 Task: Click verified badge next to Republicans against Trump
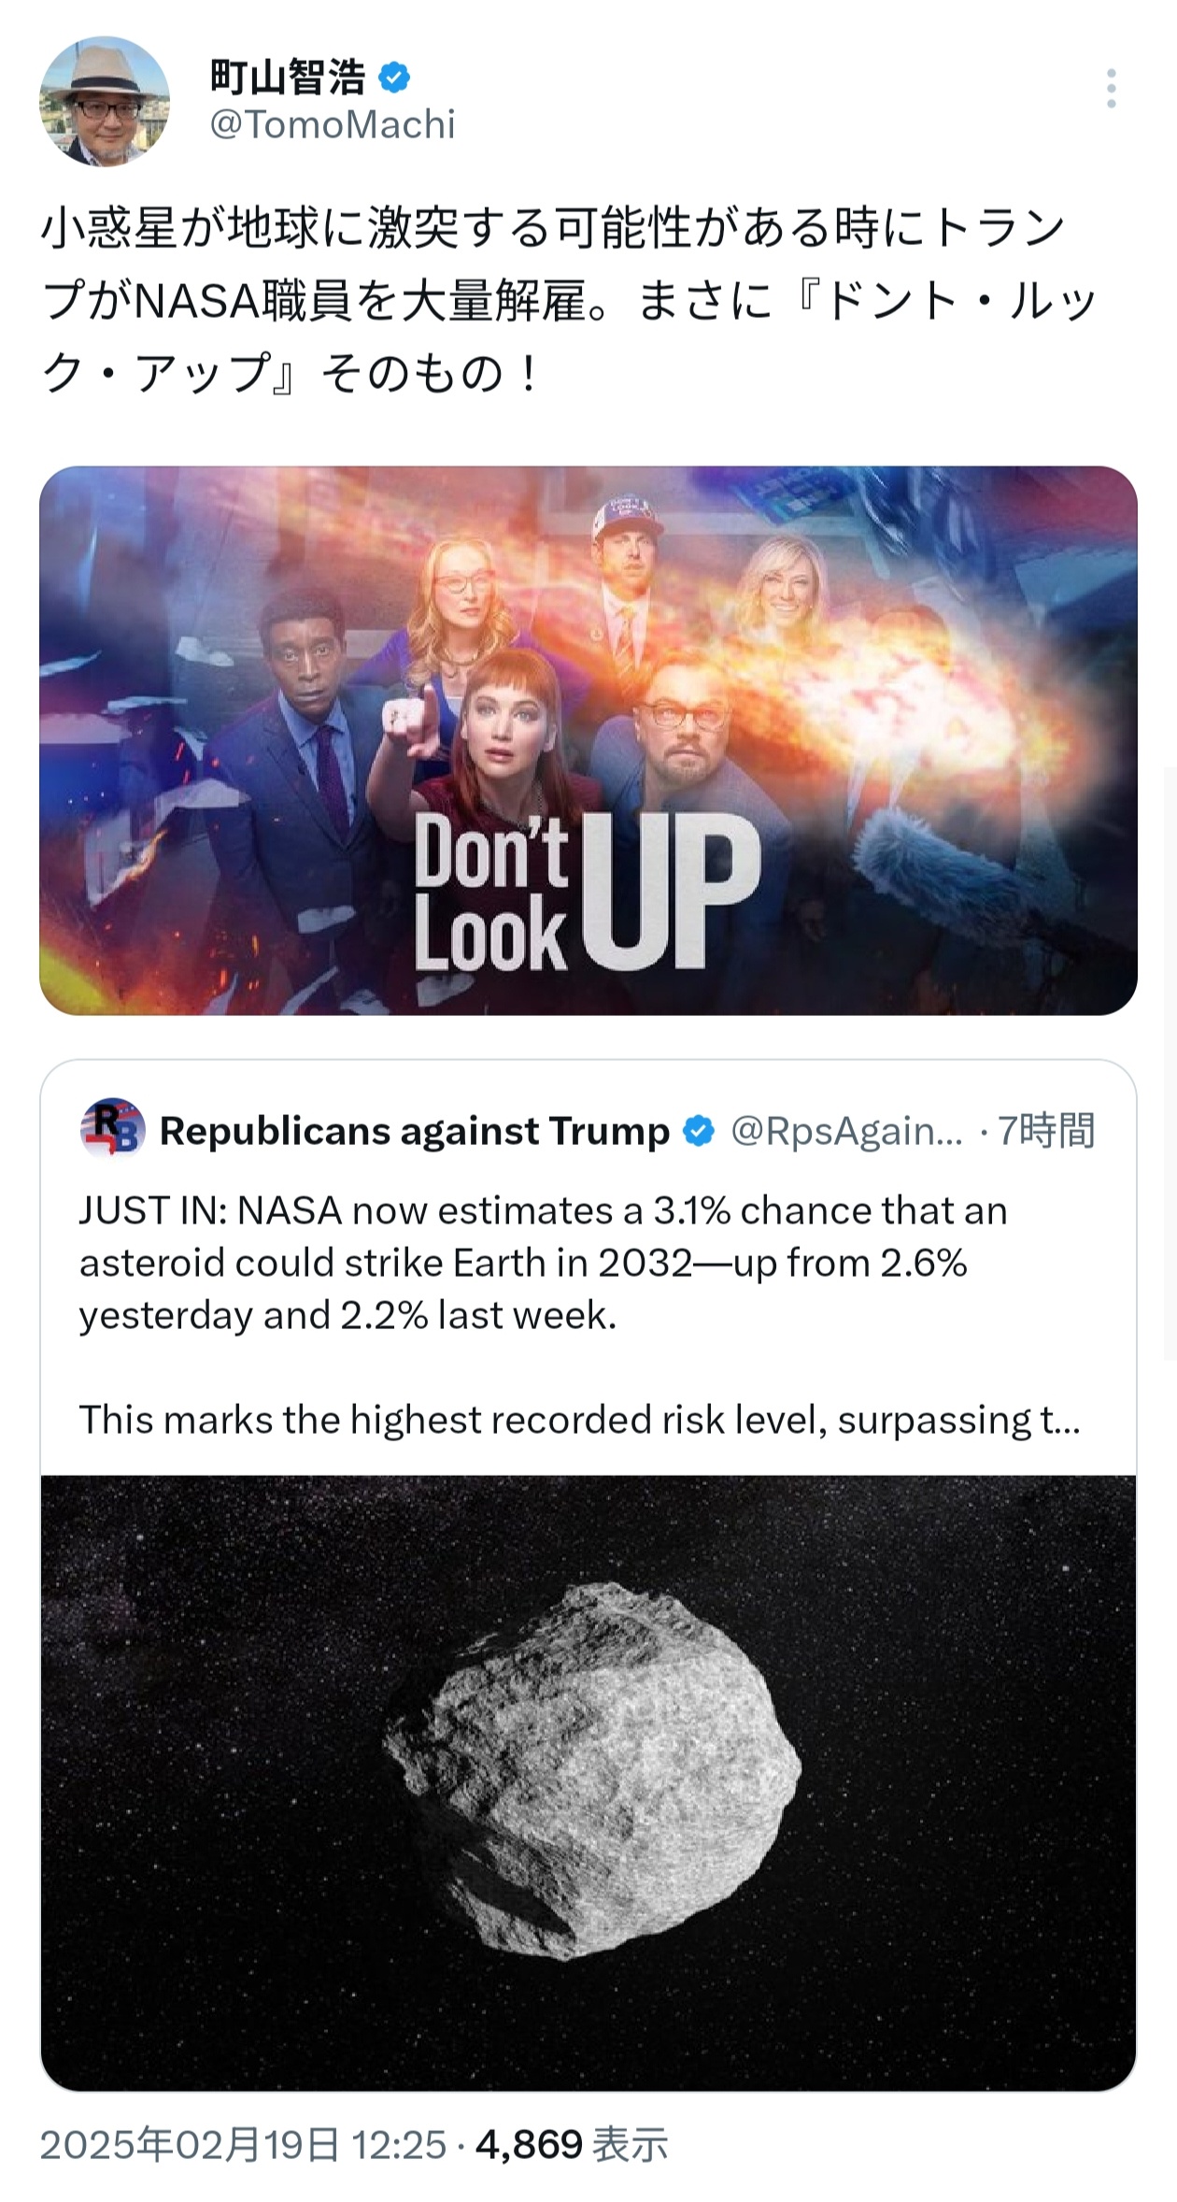[x=699, y=1131]
